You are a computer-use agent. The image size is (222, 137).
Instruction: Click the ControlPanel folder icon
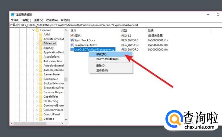[41, 114]
